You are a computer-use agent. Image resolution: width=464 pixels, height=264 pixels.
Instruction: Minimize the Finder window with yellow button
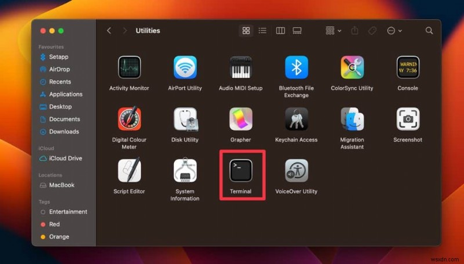[x=52, y=31]
